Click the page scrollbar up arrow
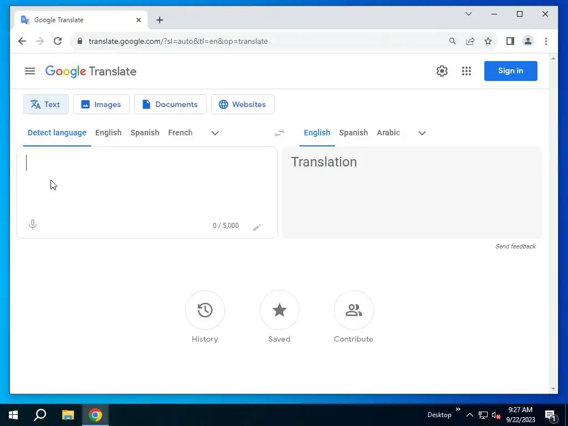The width and height of the screenshot is (568, 426). pyautogui.click(x=553, y=58)
